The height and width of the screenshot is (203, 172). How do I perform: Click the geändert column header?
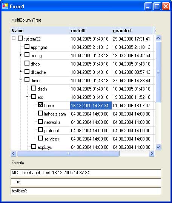pos(133,31)
